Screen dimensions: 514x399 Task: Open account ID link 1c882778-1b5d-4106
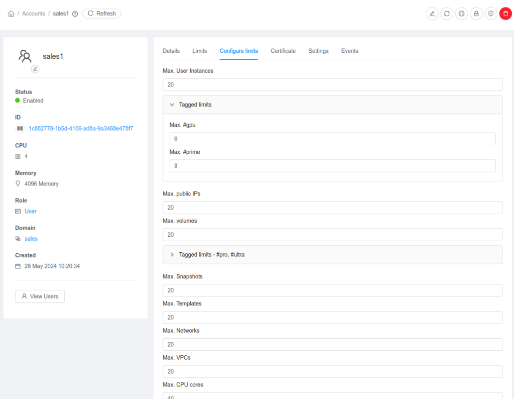click(81, 128)
